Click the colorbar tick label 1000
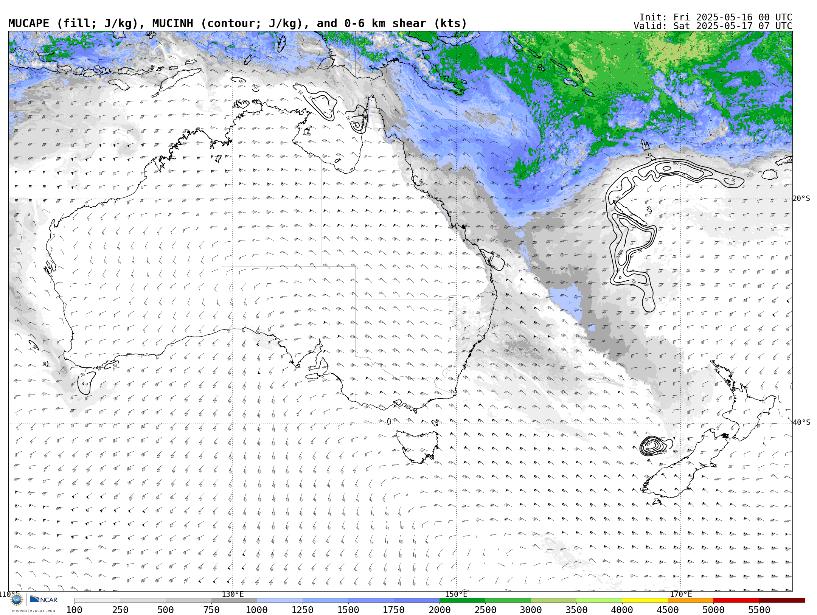The width and height of the screenshot is (817, 615). (x=257, y=610)
